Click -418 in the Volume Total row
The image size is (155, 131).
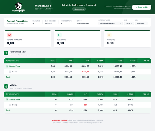[x=115, y=110]
